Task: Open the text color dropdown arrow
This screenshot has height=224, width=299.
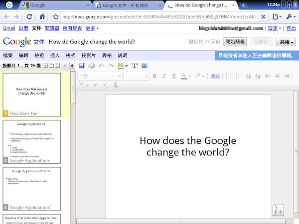Action: [x=189, y=76]
